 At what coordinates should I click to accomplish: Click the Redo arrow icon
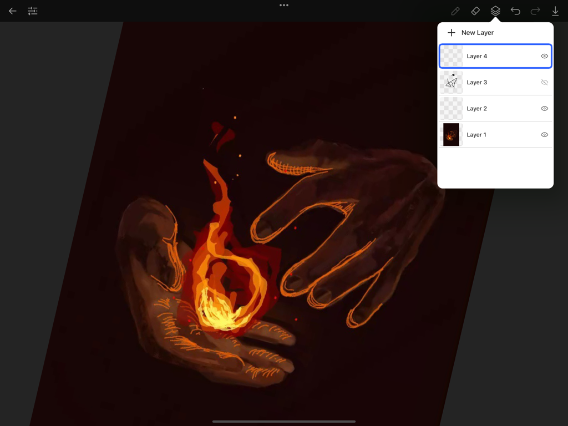point(534,11)
